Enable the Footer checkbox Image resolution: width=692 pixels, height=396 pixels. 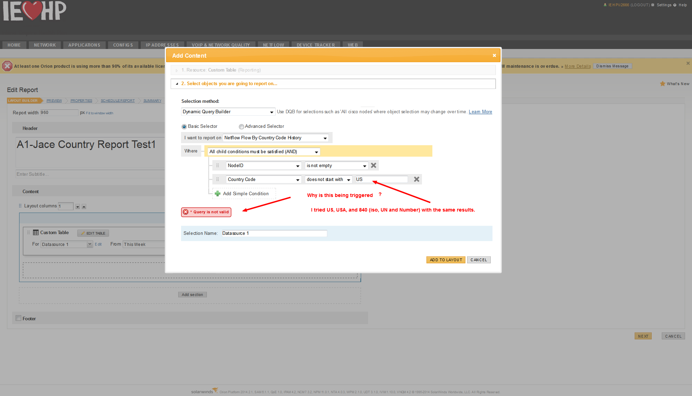[18, 318]
